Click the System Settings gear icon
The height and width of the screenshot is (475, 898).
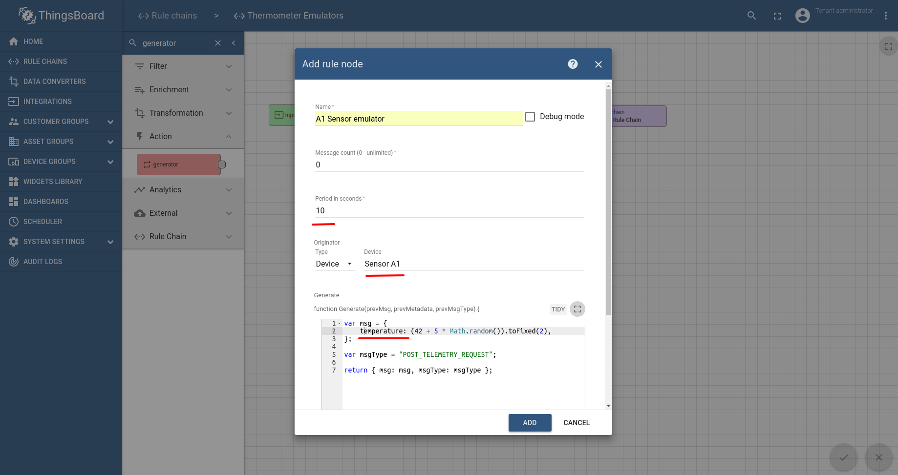[14, 242]
